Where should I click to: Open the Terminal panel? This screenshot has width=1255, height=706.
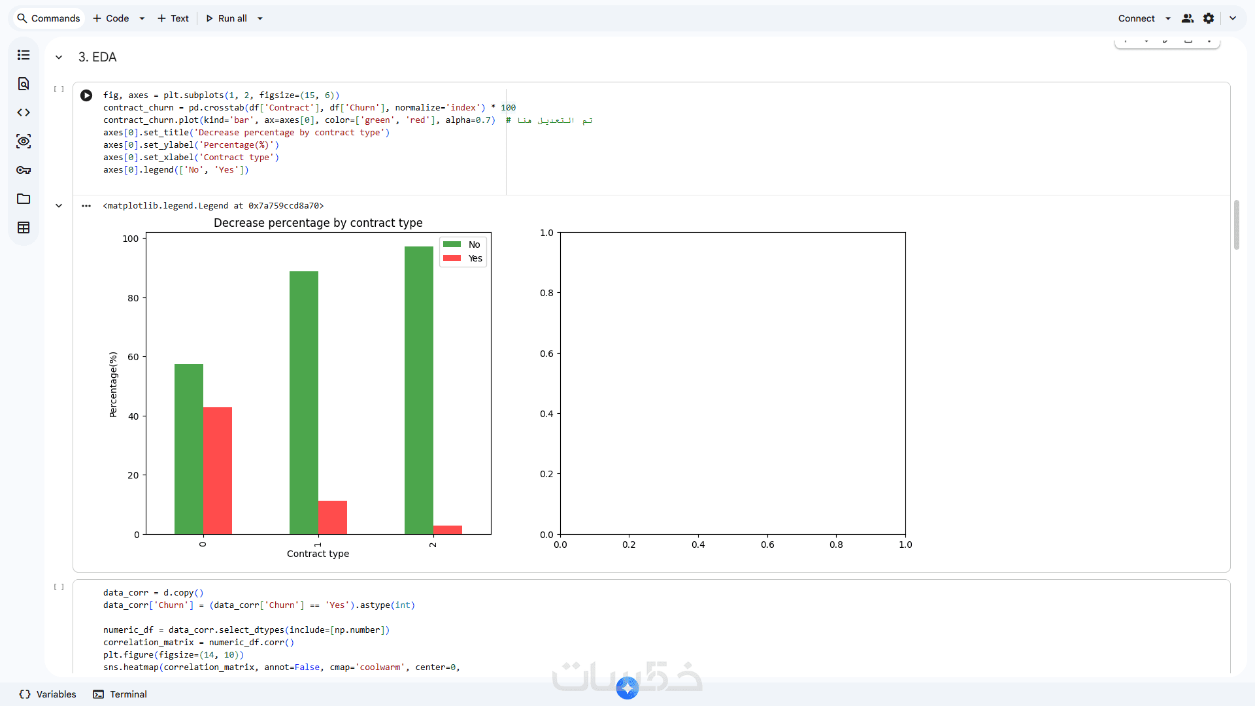coord(120,694)
